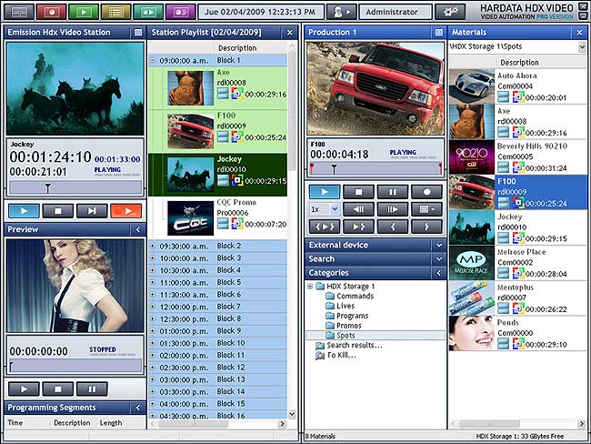Image resolution: width=591 pixels, height=444 pixels.
Task: Click the Length column header
Action: click(x=110, y=423)
